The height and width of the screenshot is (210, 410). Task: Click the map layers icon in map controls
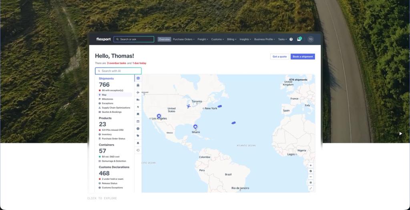(311, 182)
